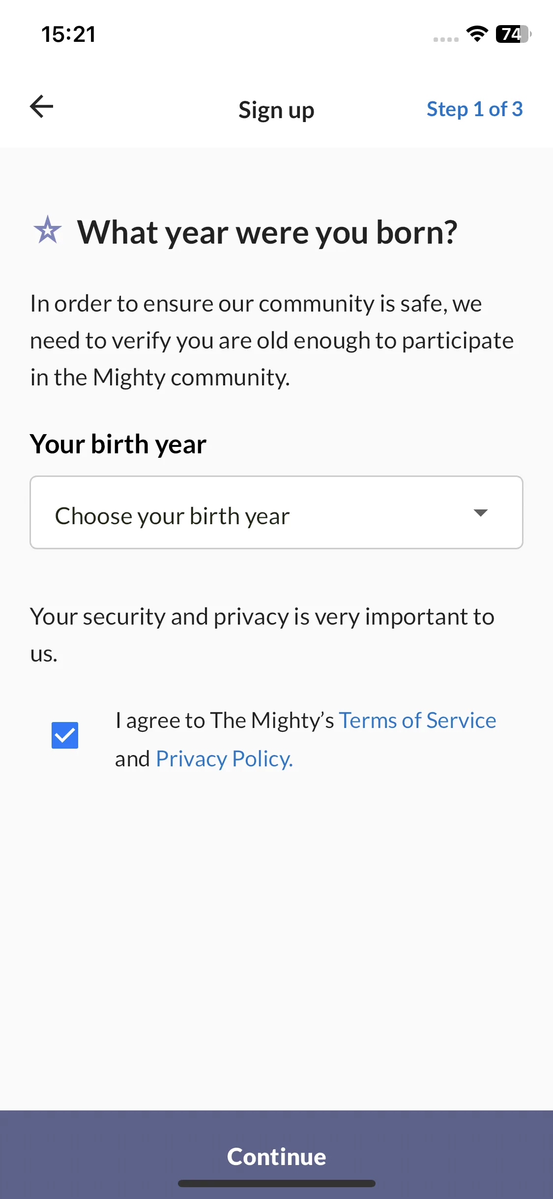Open the Terms of Service link

pyautogui.click(x=417, y=720)
